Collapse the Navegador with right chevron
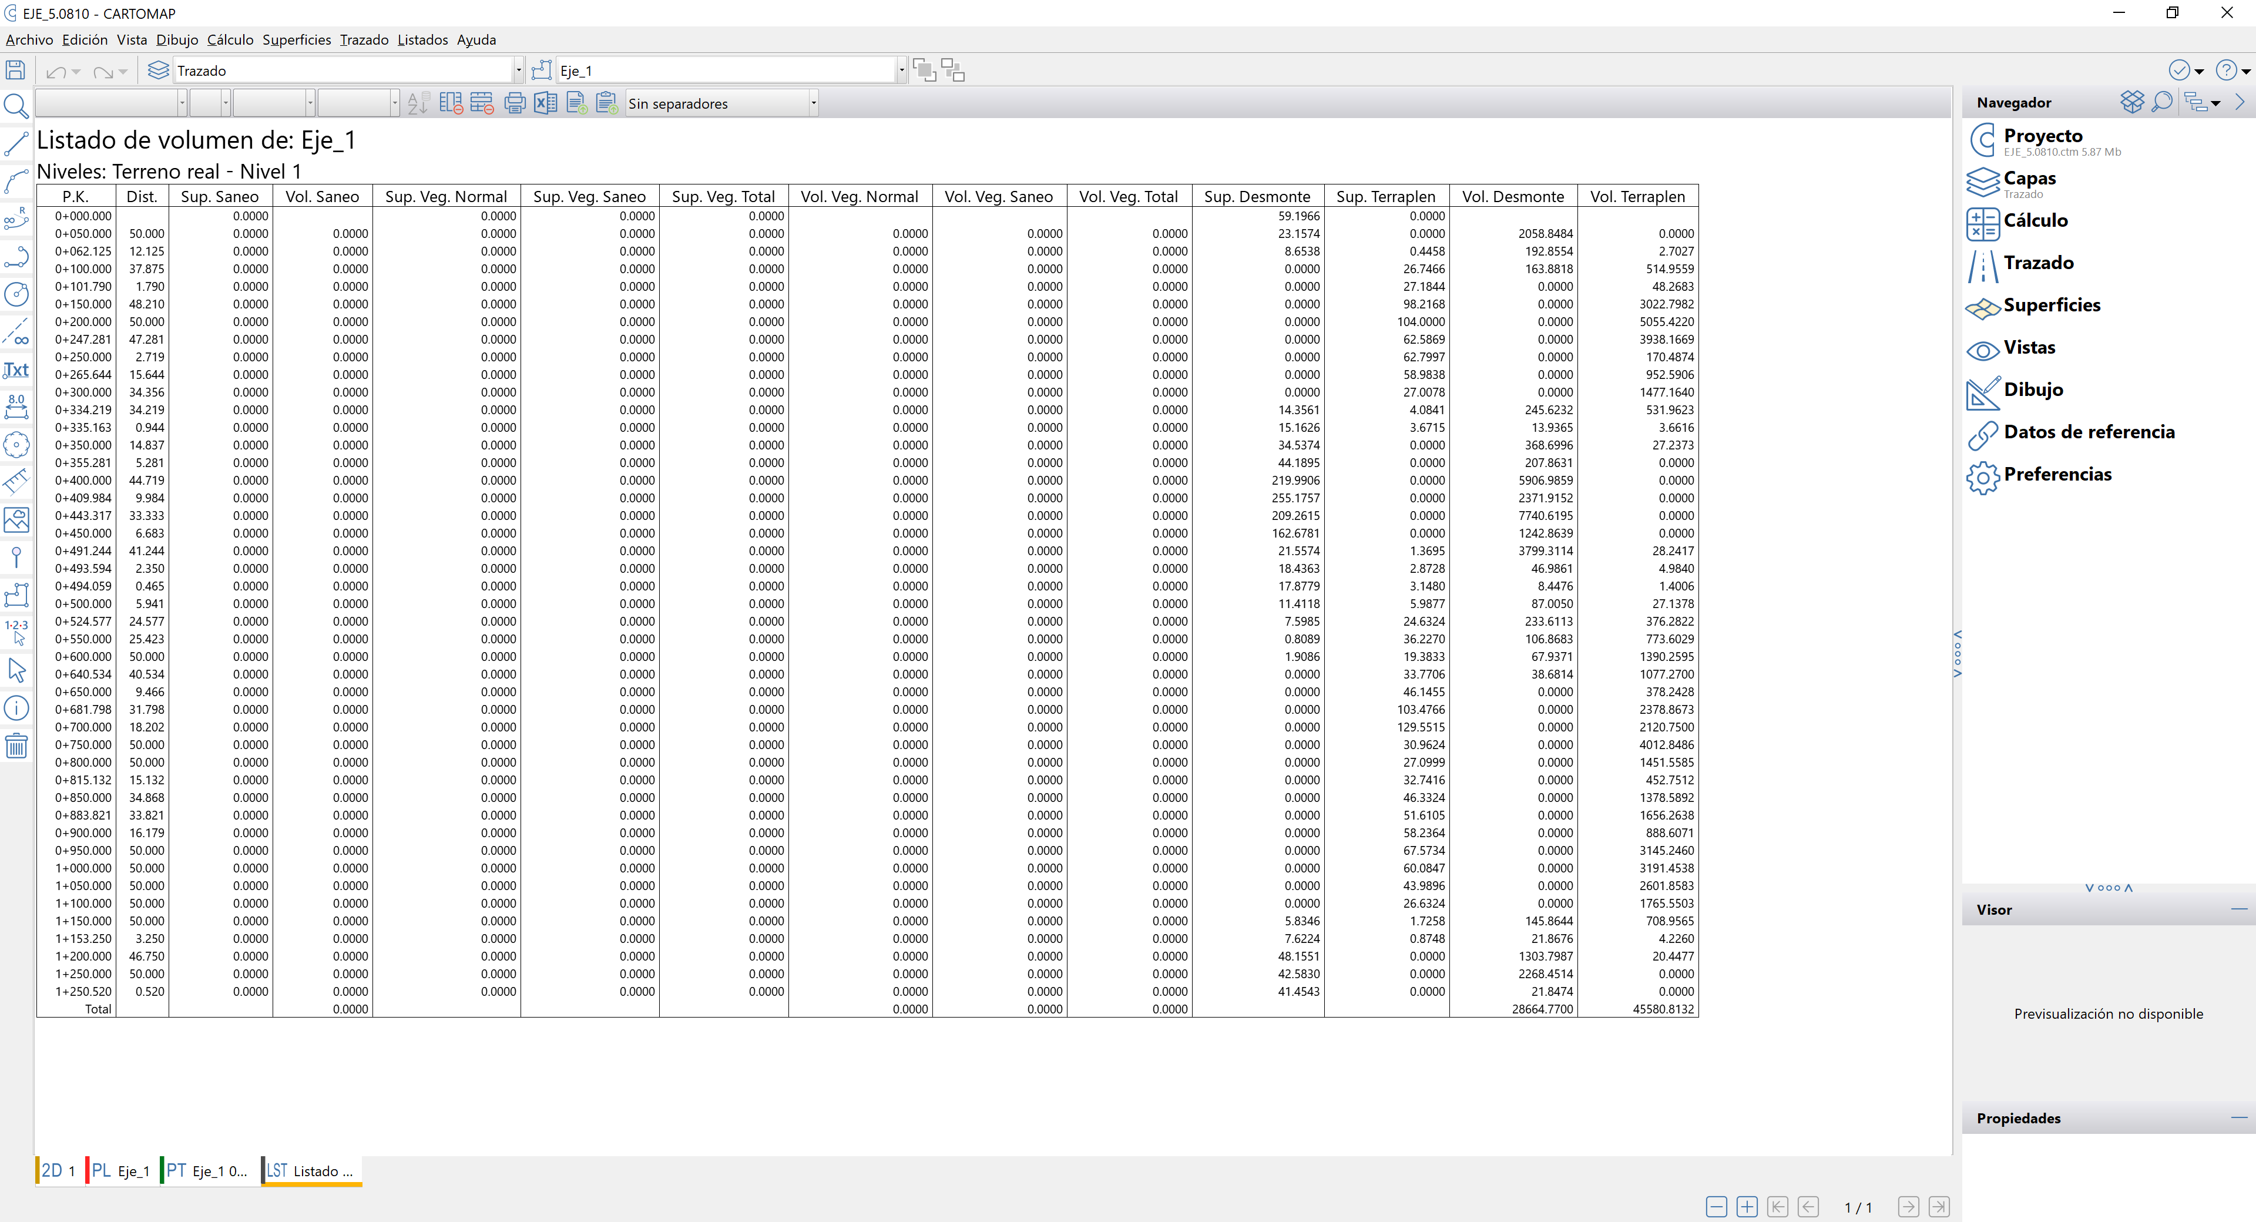2256x1222 pixels. pos(2241,102)
